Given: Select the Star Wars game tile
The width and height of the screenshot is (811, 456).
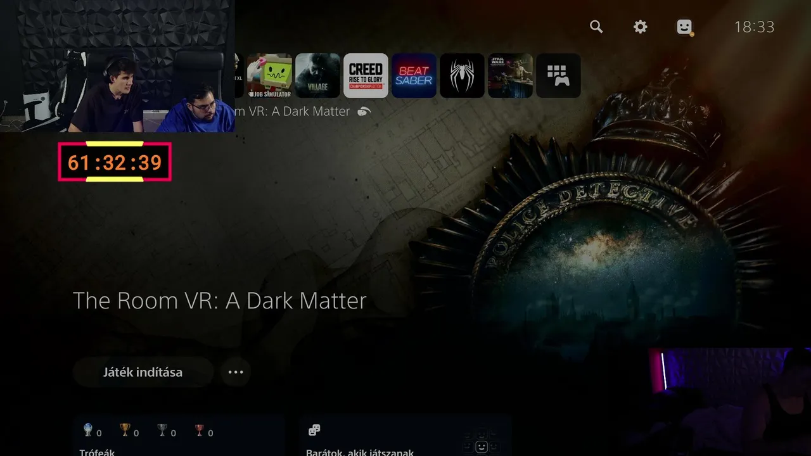Looking at the screenshot, I should pyautogui.click(x=510, y=75).
